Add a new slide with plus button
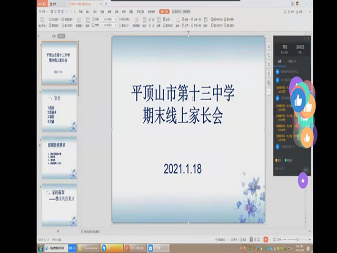This screenshot has width=337, height=253. click(58, 231)
